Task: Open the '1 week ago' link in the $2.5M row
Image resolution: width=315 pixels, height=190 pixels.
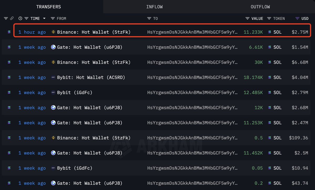Action: tap(32, 153)
